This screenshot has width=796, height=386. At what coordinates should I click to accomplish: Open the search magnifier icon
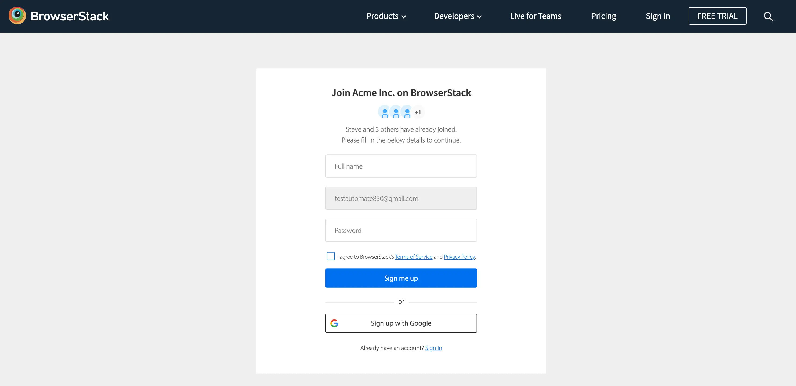pyautogui.click(x=768, y=16)
